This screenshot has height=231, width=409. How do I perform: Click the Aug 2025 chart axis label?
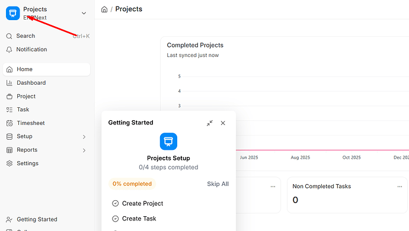300,158
